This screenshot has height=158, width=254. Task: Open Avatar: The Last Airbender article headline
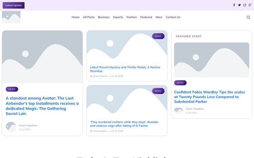(42, 106)
